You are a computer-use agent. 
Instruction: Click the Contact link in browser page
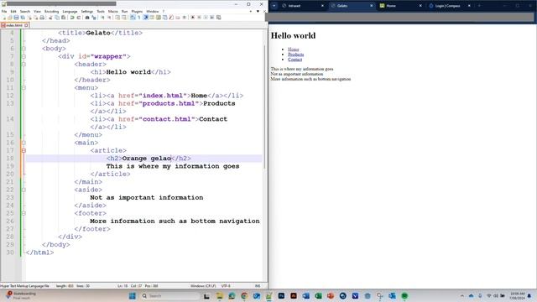[x=295, y=60]
